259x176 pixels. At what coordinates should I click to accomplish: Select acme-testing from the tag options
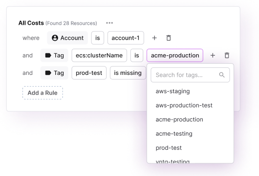174,133
